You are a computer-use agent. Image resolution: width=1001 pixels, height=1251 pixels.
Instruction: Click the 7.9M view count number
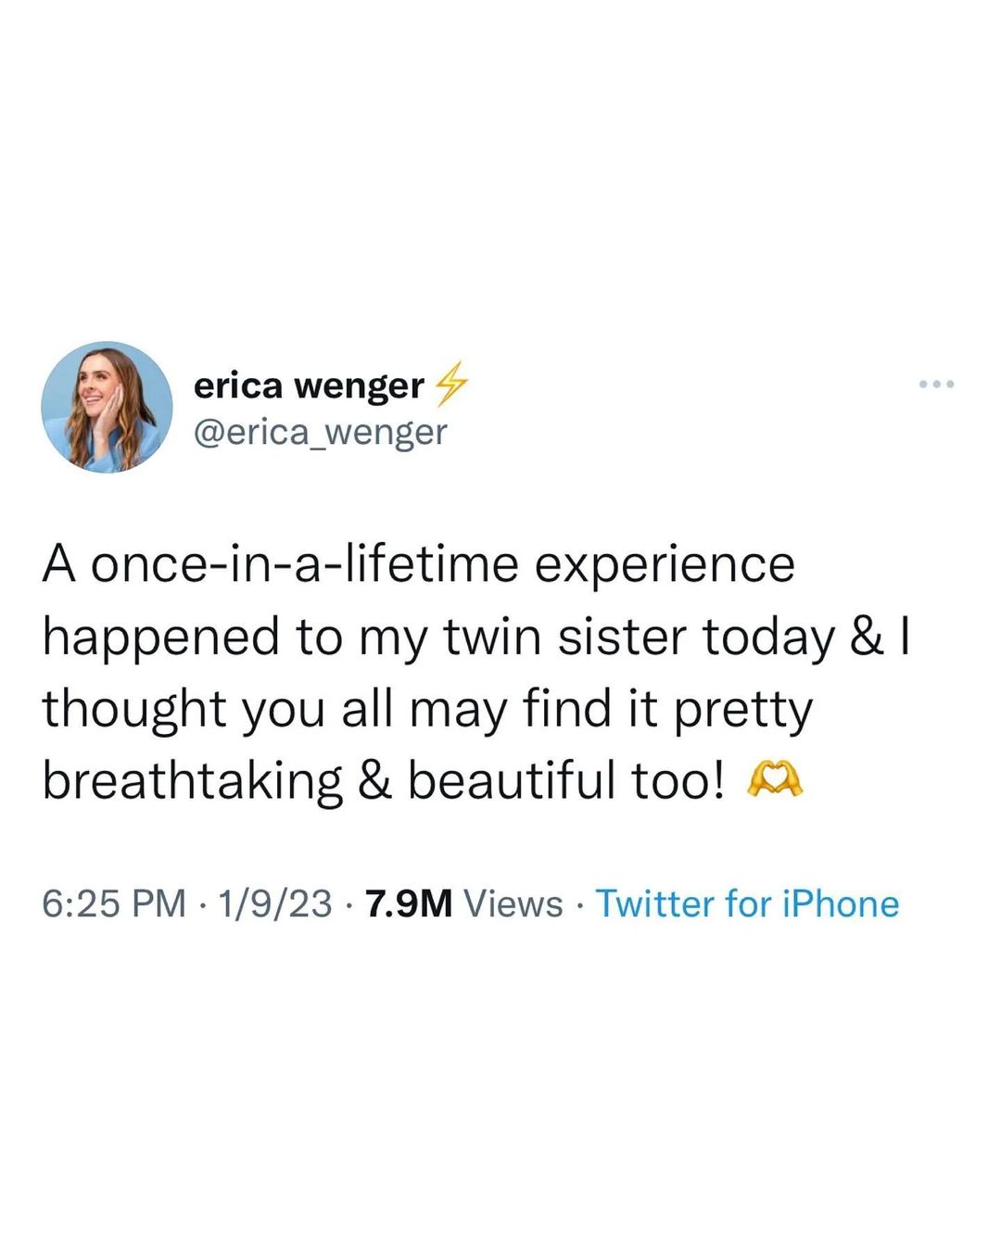point(409,903)
